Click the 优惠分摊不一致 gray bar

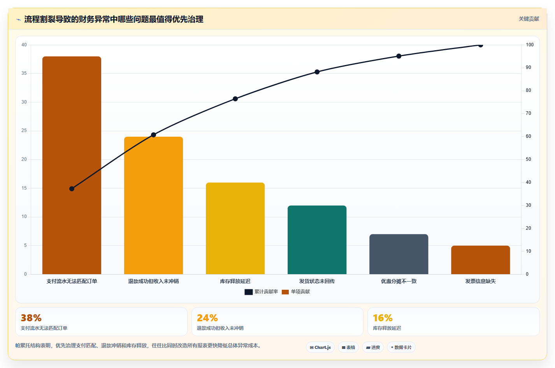[399, 254]
